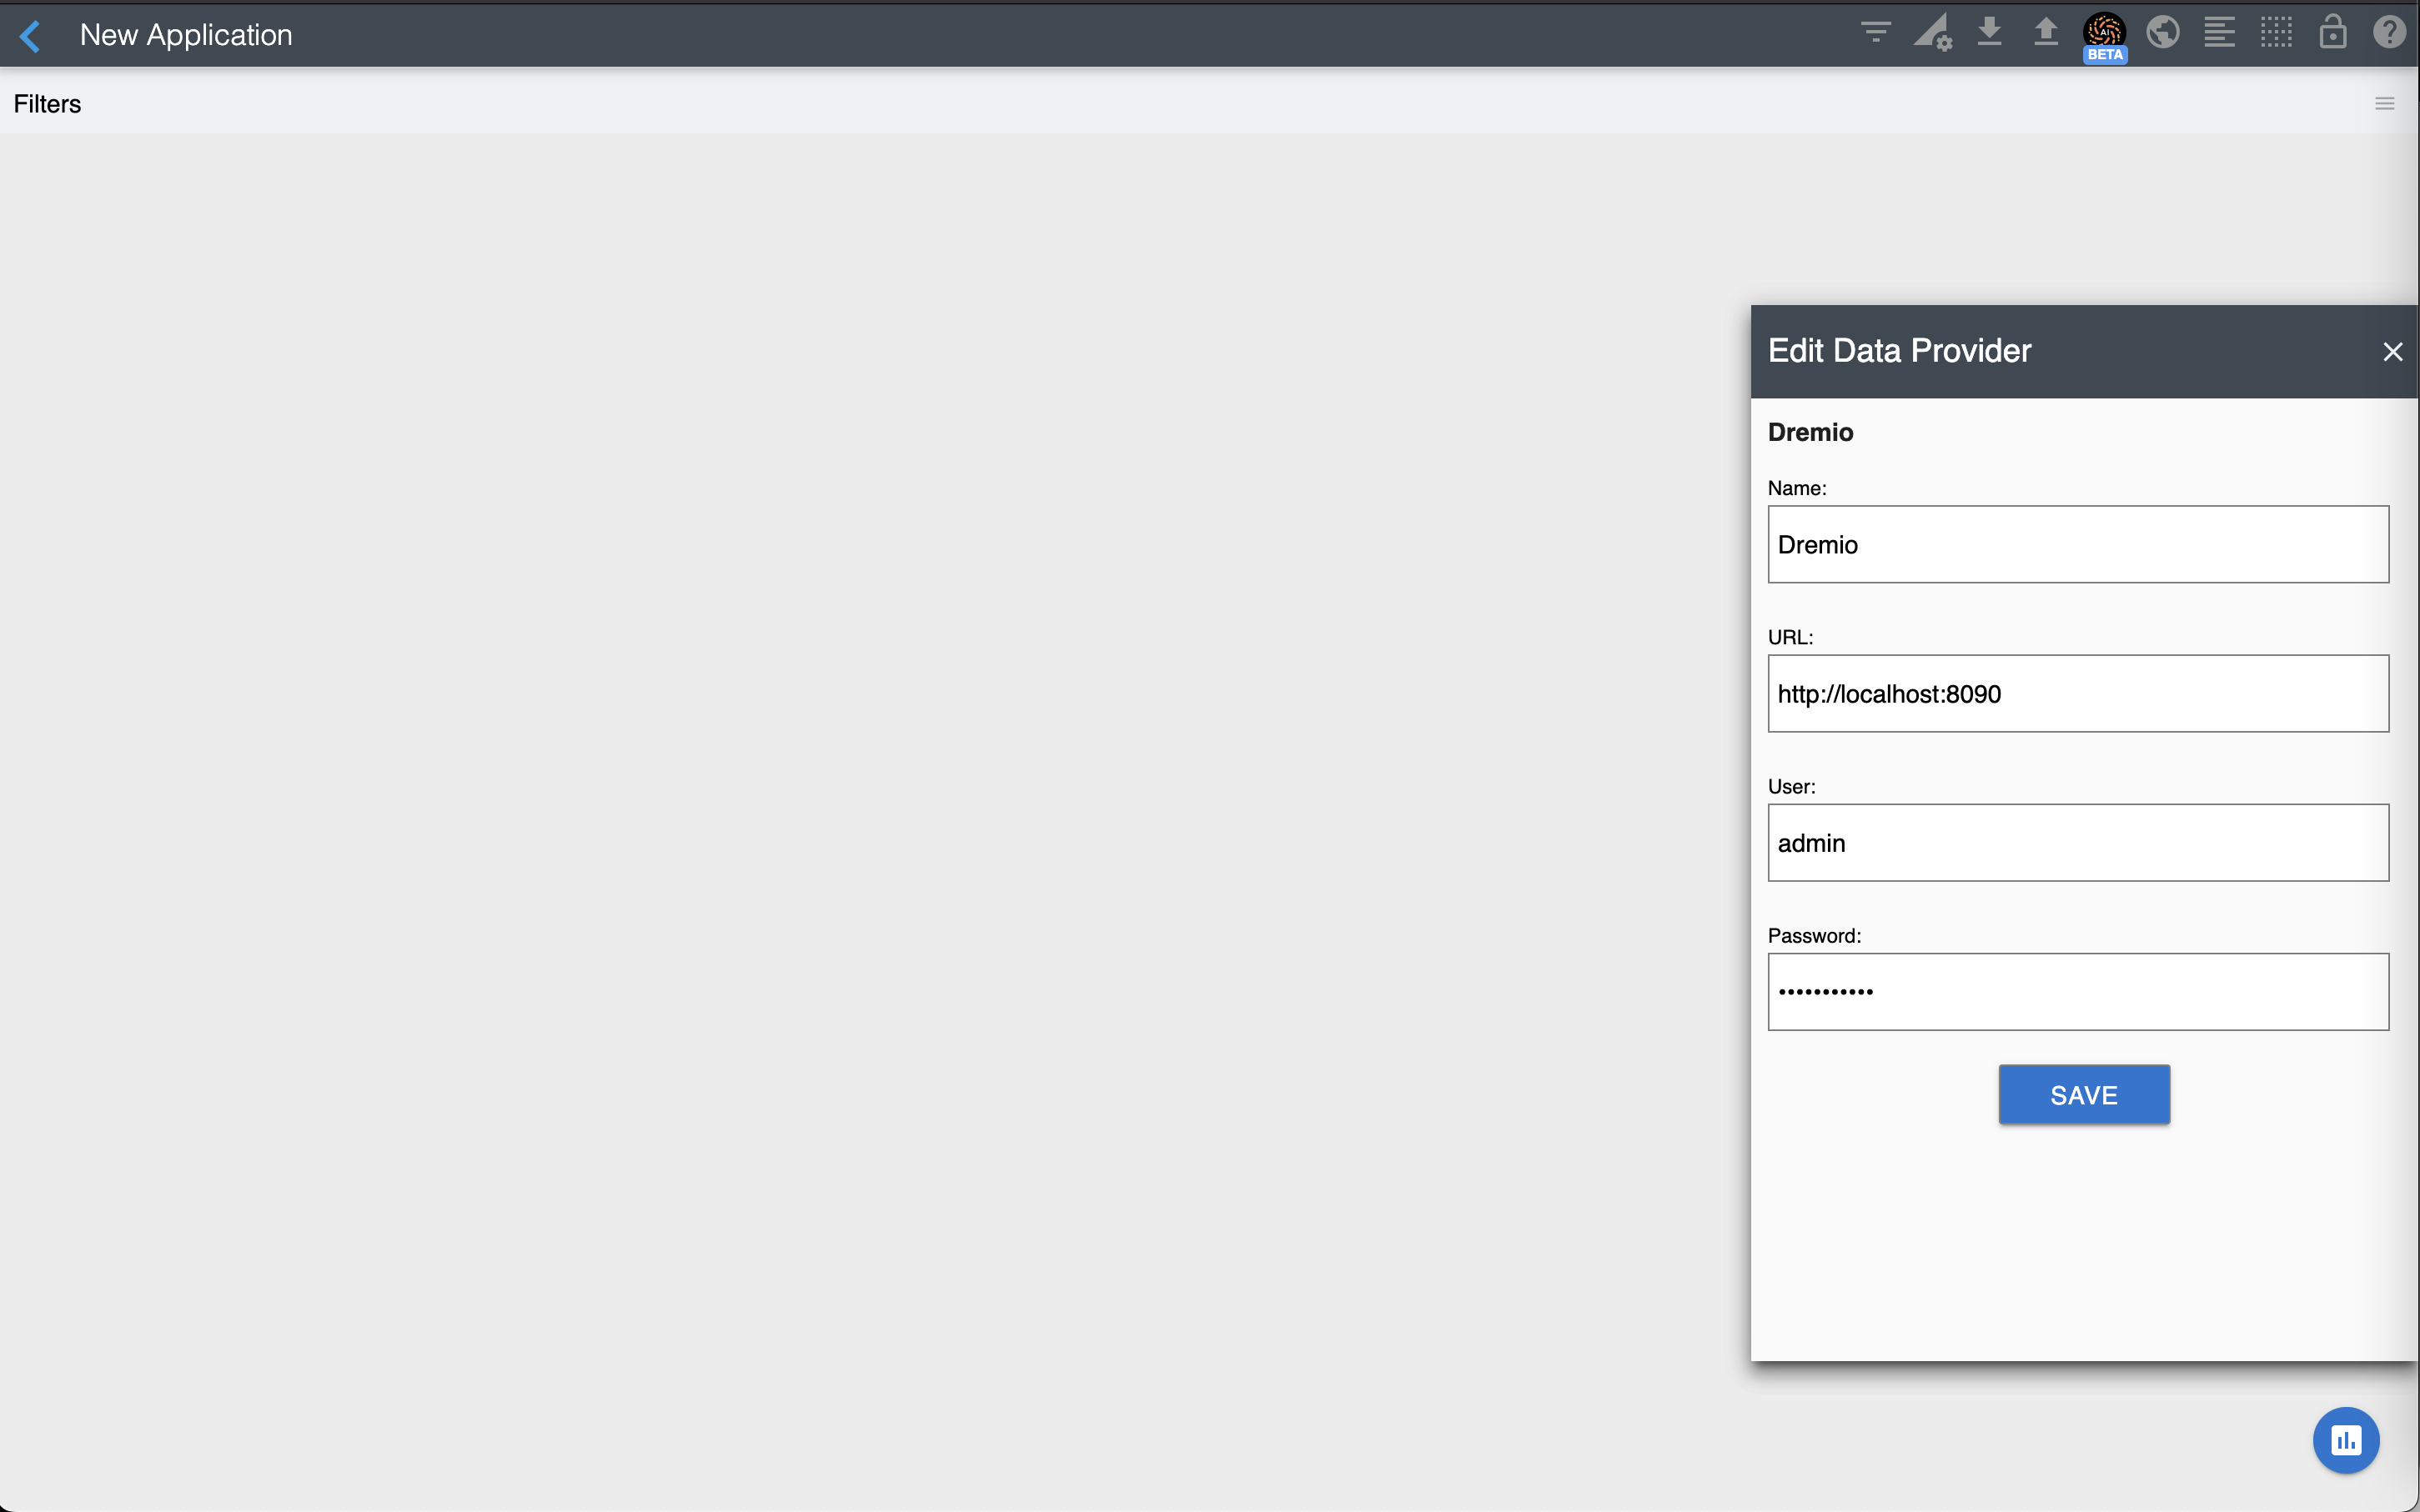Toggle the open padlock lock icon

coord(2333,33)
